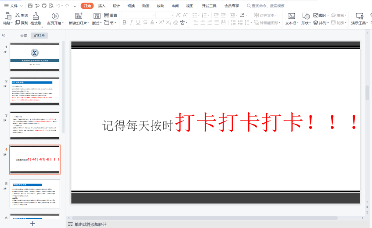The image size is (372, 228).
Task: Switch to the Insert (插入) tab
Action: (x=101, y=6)
